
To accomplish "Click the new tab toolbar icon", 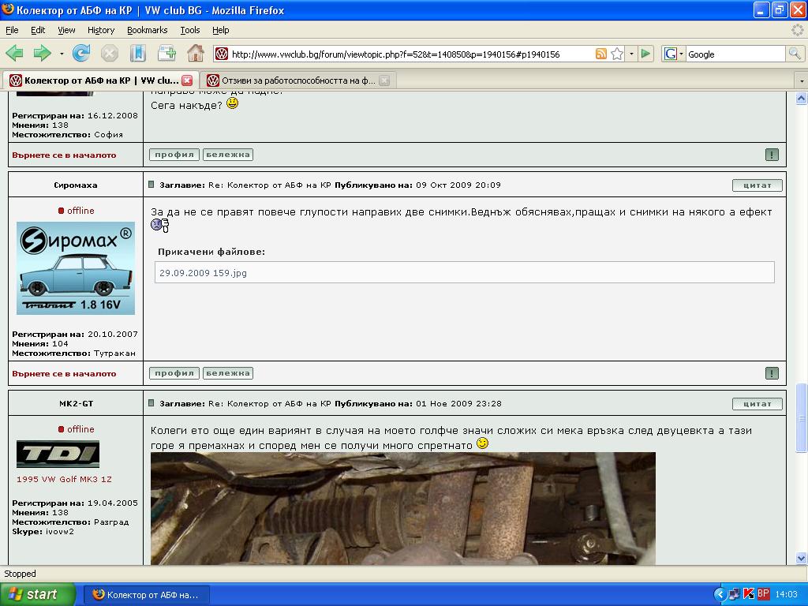I will click(x=166, y=54).
